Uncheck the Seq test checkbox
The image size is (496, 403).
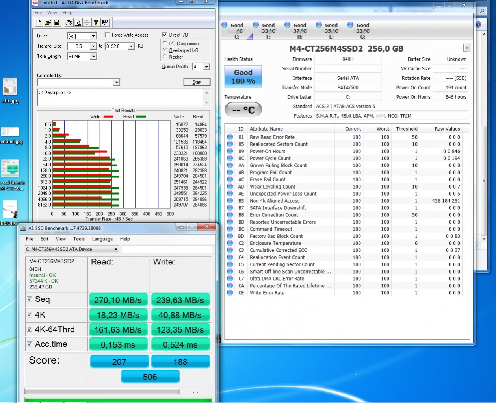[x=29, y=299]
